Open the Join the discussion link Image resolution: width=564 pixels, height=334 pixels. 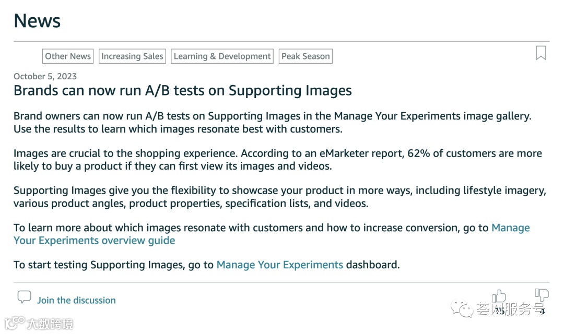[76, 300]
